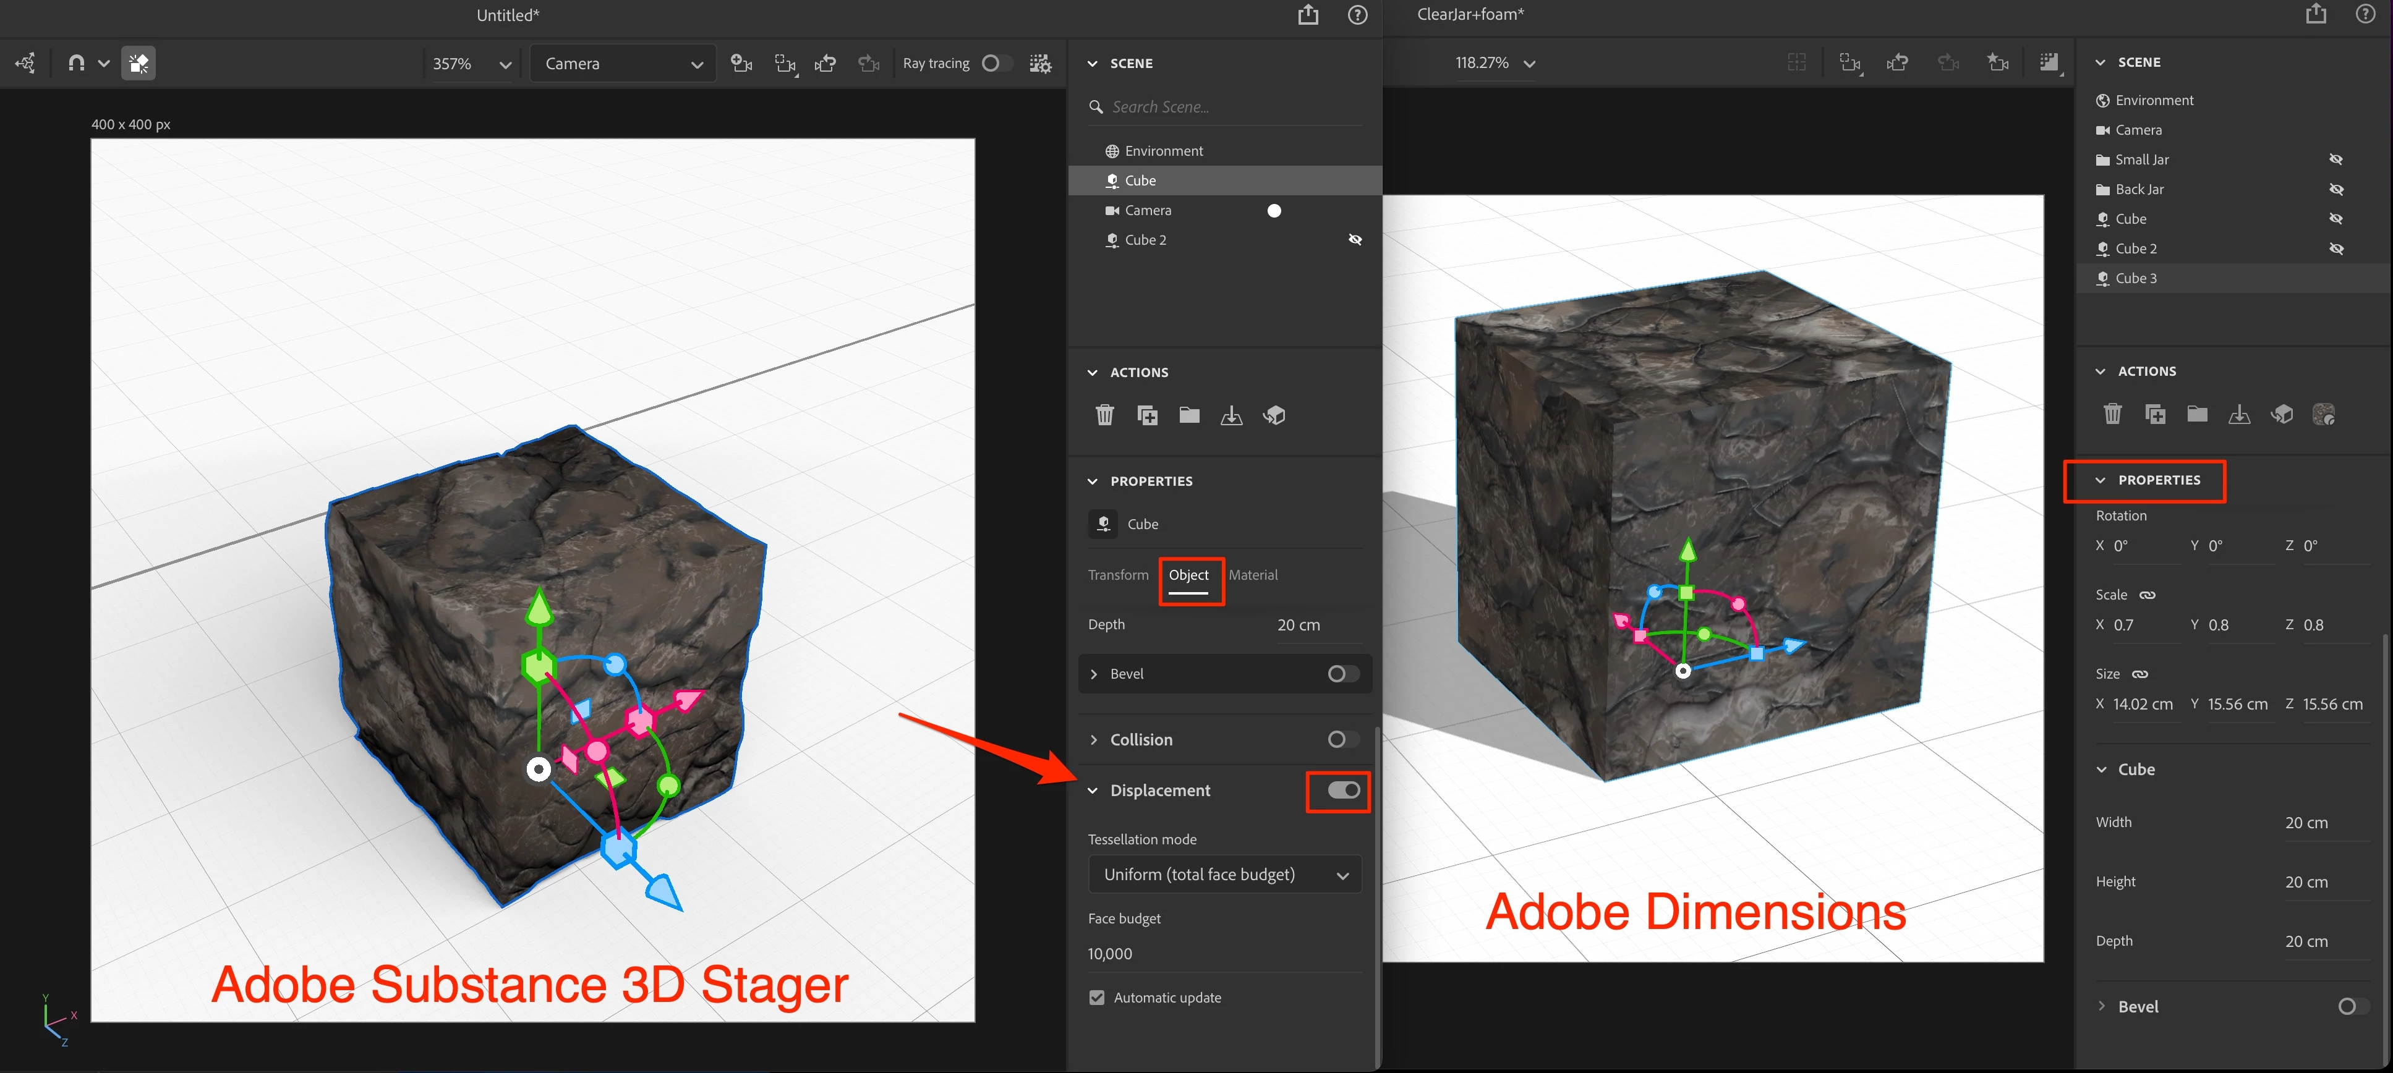This screenshot has height=1073, width=2393.
Task: Switch to the Transform tab
Action: click(x=1117, y=575)
